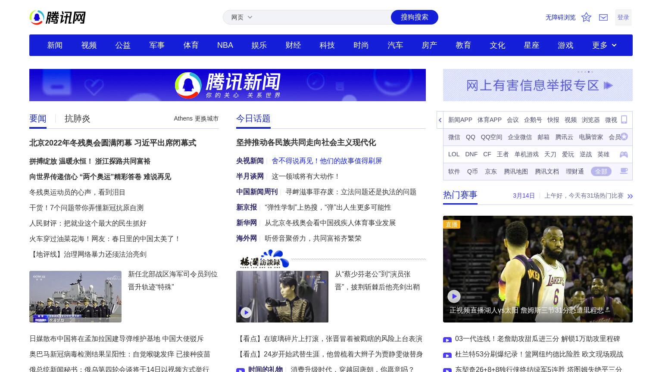Open the 今日话题 section heading
This screenshot has width=662, height=372.
pos(253,118)
